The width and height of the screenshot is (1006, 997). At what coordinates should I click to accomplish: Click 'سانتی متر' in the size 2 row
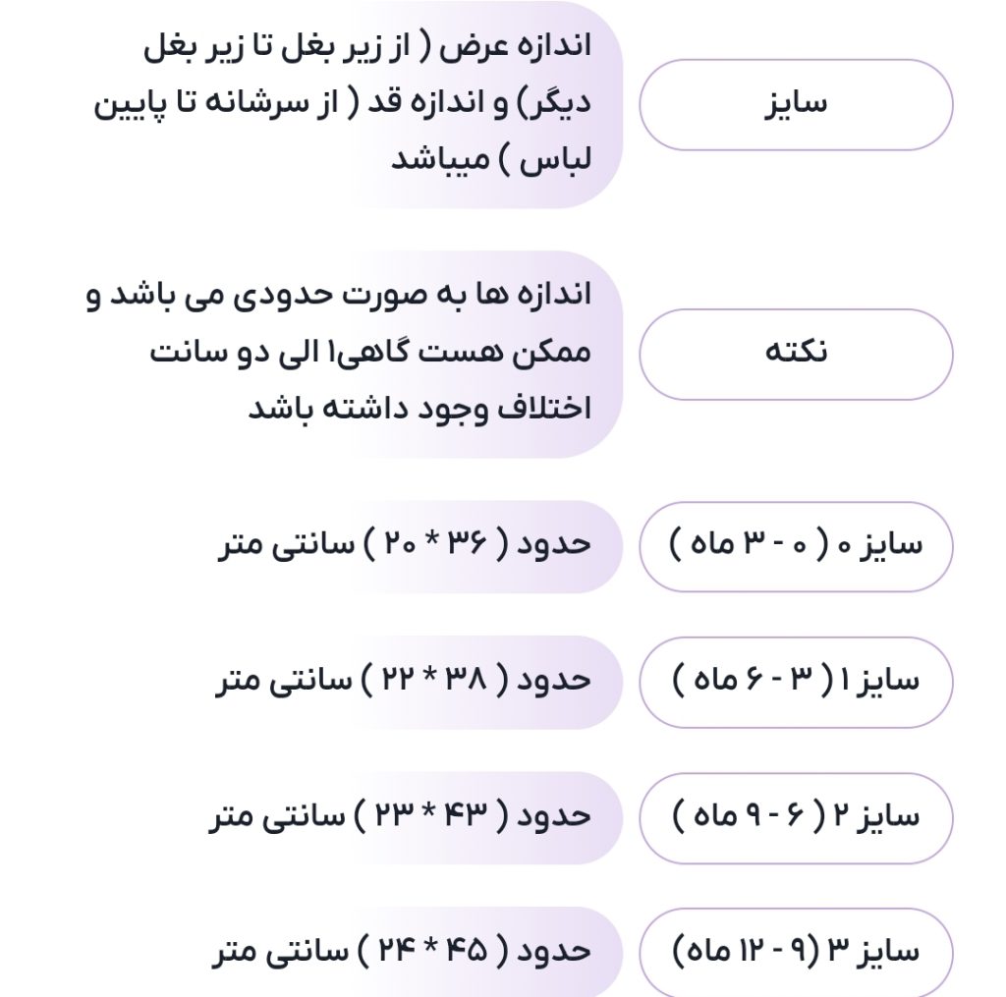(x=265, y=816)
